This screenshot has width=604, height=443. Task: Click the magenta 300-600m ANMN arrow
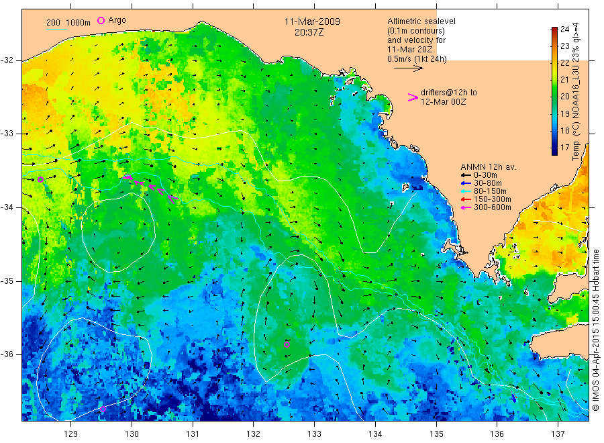click(466, 207)
